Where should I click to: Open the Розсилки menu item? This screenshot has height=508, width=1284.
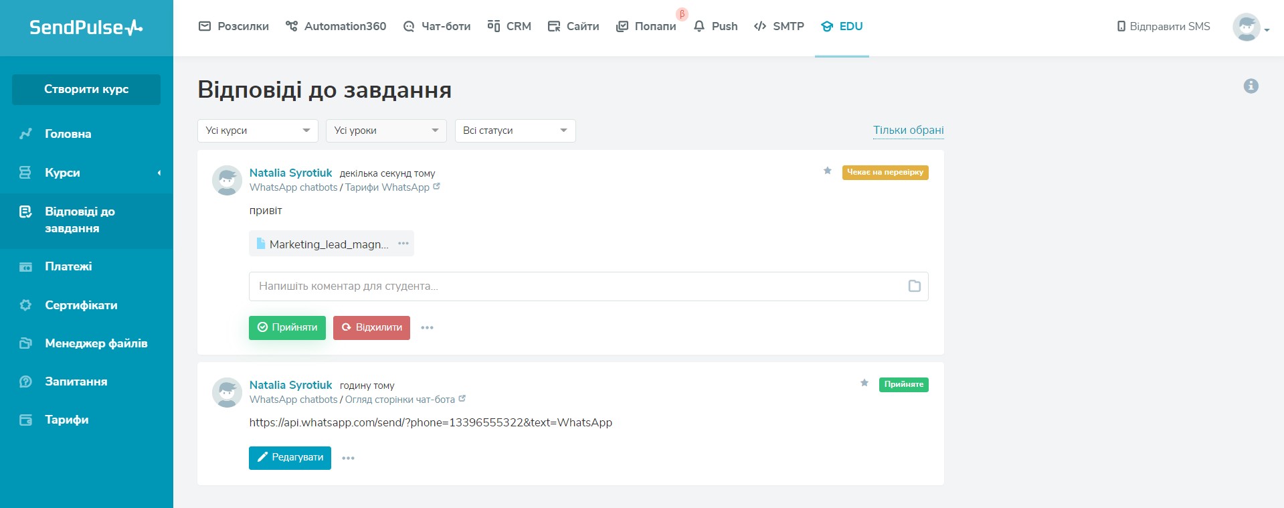(x=234, y=26)
